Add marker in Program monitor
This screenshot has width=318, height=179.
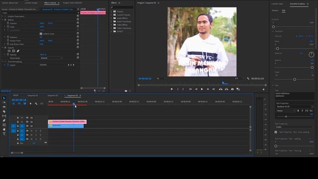tap(171, 89)
